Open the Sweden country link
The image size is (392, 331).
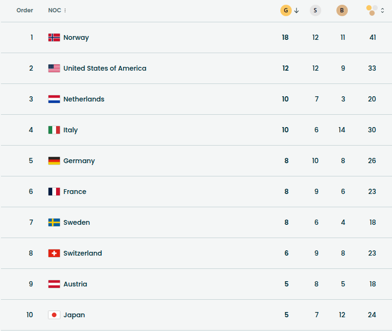click(x=76, y=222)
